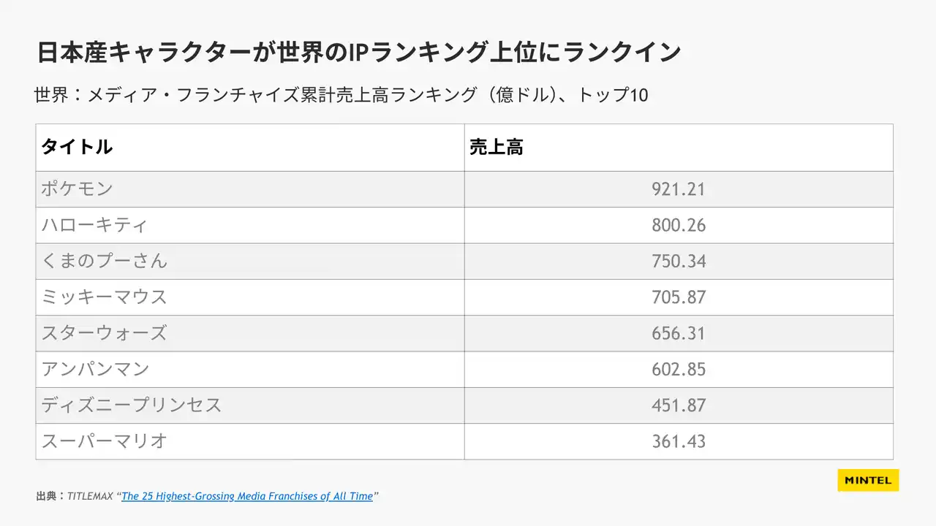This screenshot has height=526, width=936.
Task: Select the 602.85 sales figure
Action: click(x=679, y=369)
